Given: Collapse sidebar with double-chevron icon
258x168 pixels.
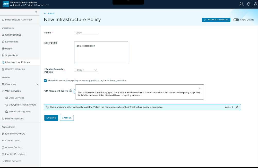Looking at the screenshot, I should coord(36,12).
